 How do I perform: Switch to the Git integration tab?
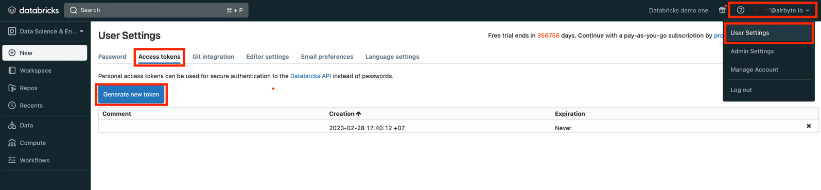[x=213, y=57]
